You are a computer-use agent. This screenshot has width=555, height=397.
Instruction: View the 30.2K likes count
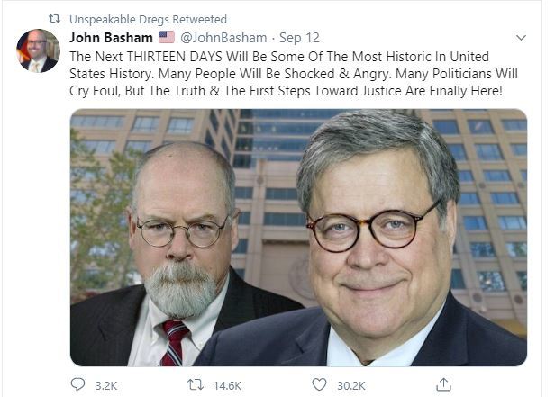(x=351, y=385)
